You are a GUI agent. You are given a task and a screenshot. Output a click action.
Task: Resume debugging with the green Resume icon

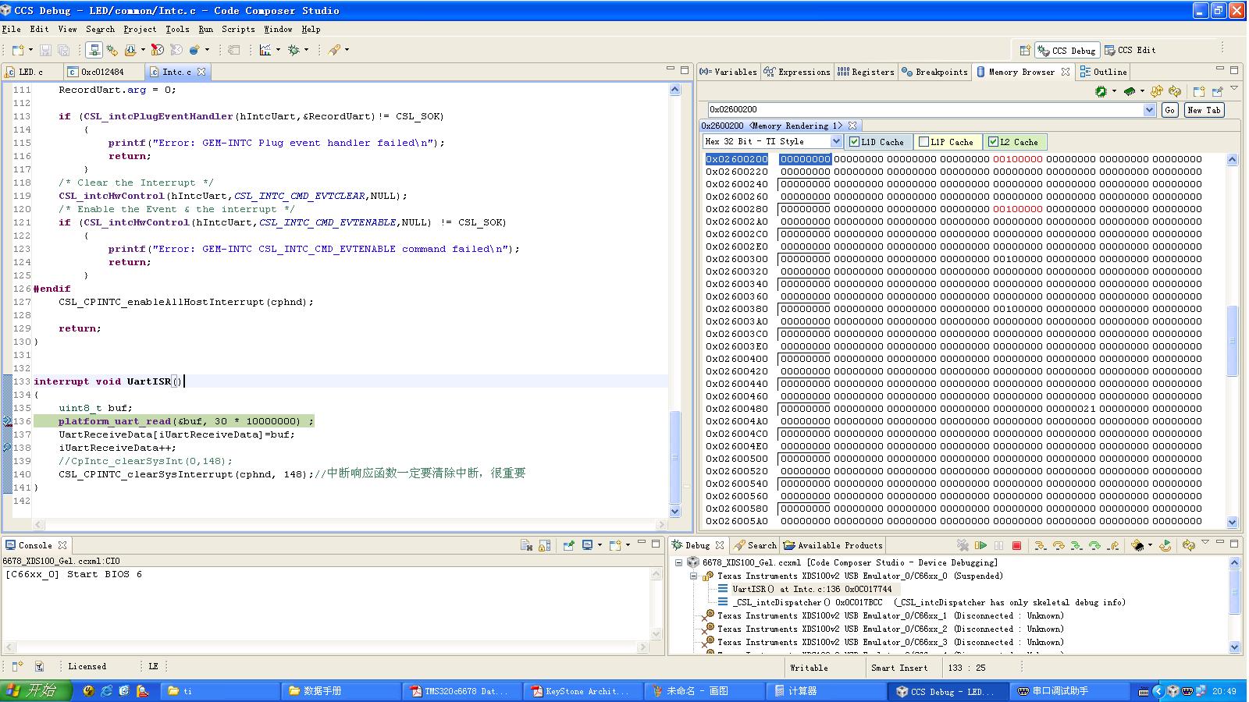point(981,545)
